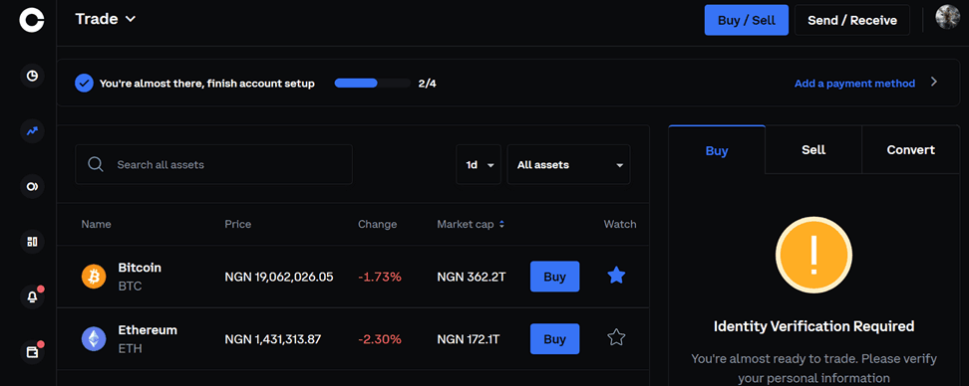Open the dashboard-blocks sidebar icon
Image resolution: width=969 pixels, height=386 pixels.
(32, 242)
